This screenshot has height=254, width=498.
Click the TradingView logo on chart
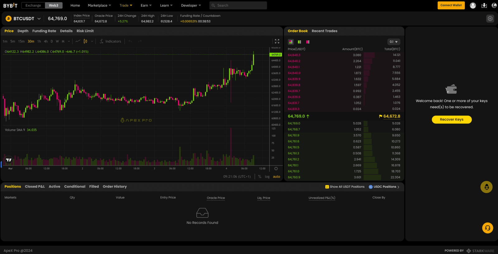pyautogui.click(x=9, y=160)
